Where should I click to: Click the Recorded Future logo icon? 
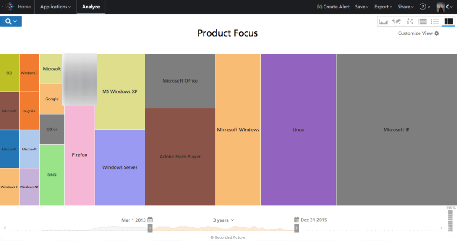tap(8, 6)
